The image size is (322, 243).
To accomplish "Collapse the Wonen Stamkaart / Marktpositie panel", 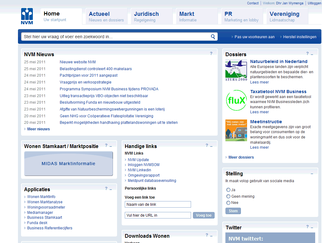I will pos(111,146).
